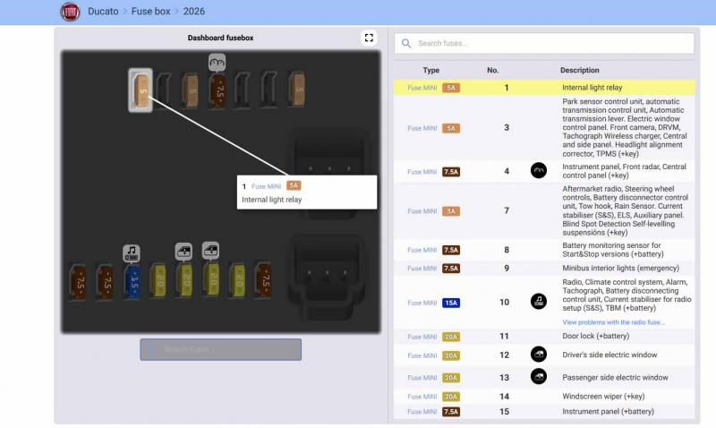This screenshot has width=716, height=428.
Task: Select the Windscreen wiper (+key) row
Action: pos(544,397)
